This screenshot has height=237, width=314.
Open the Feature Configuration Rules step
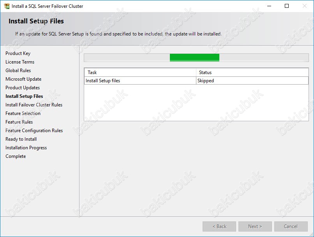pyautogui.click(x=34, y=131)
